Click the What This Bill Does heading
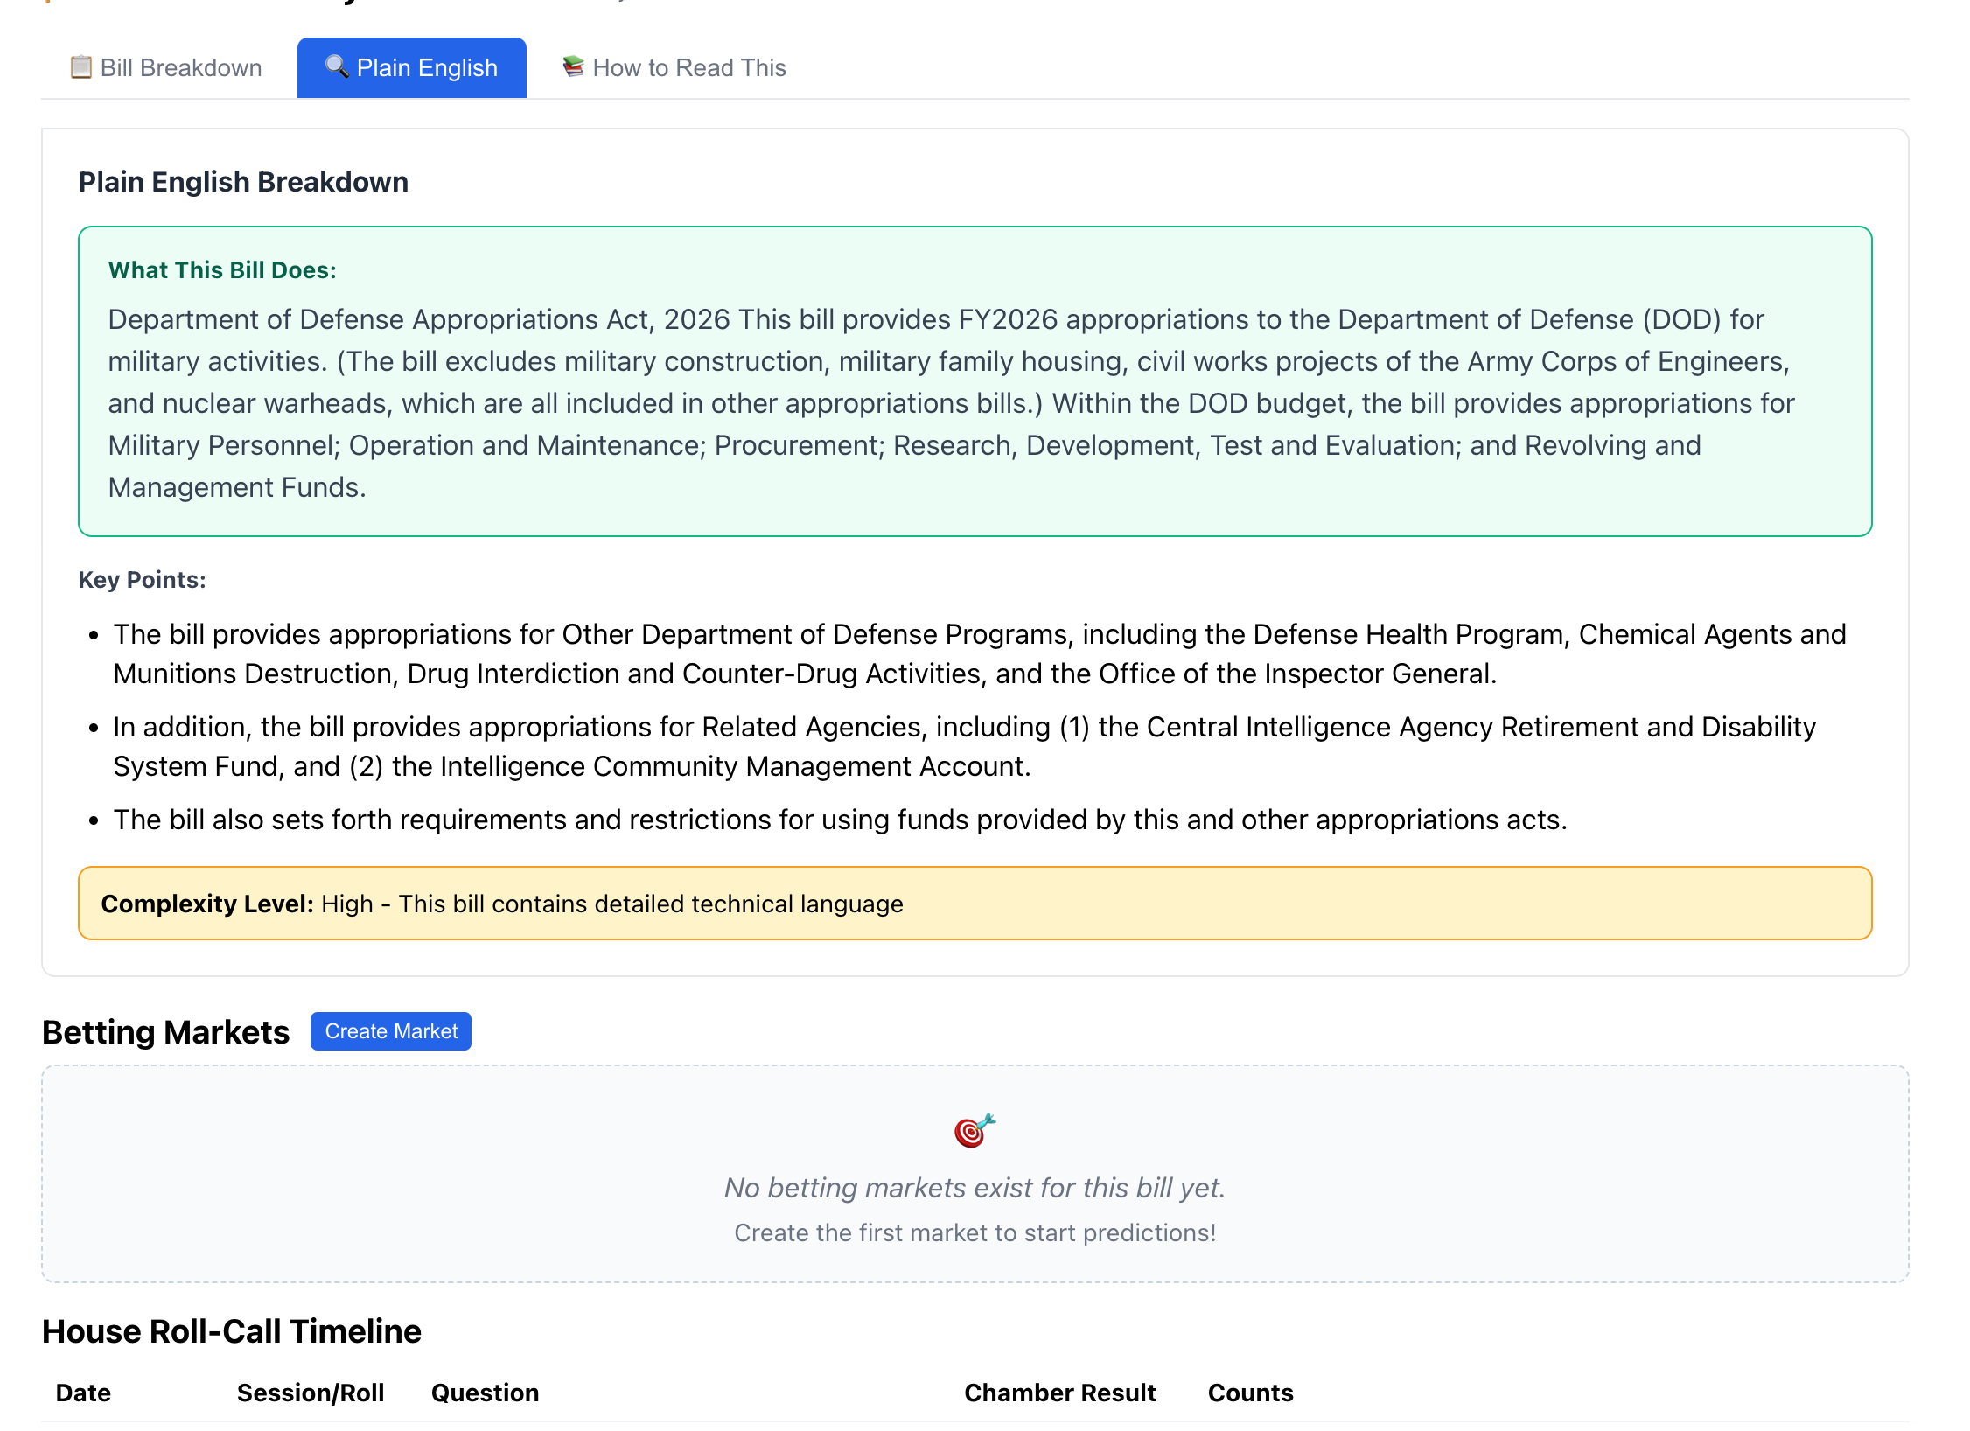1970x1431 pixels. pyautogui.click(x=222, y=270)
